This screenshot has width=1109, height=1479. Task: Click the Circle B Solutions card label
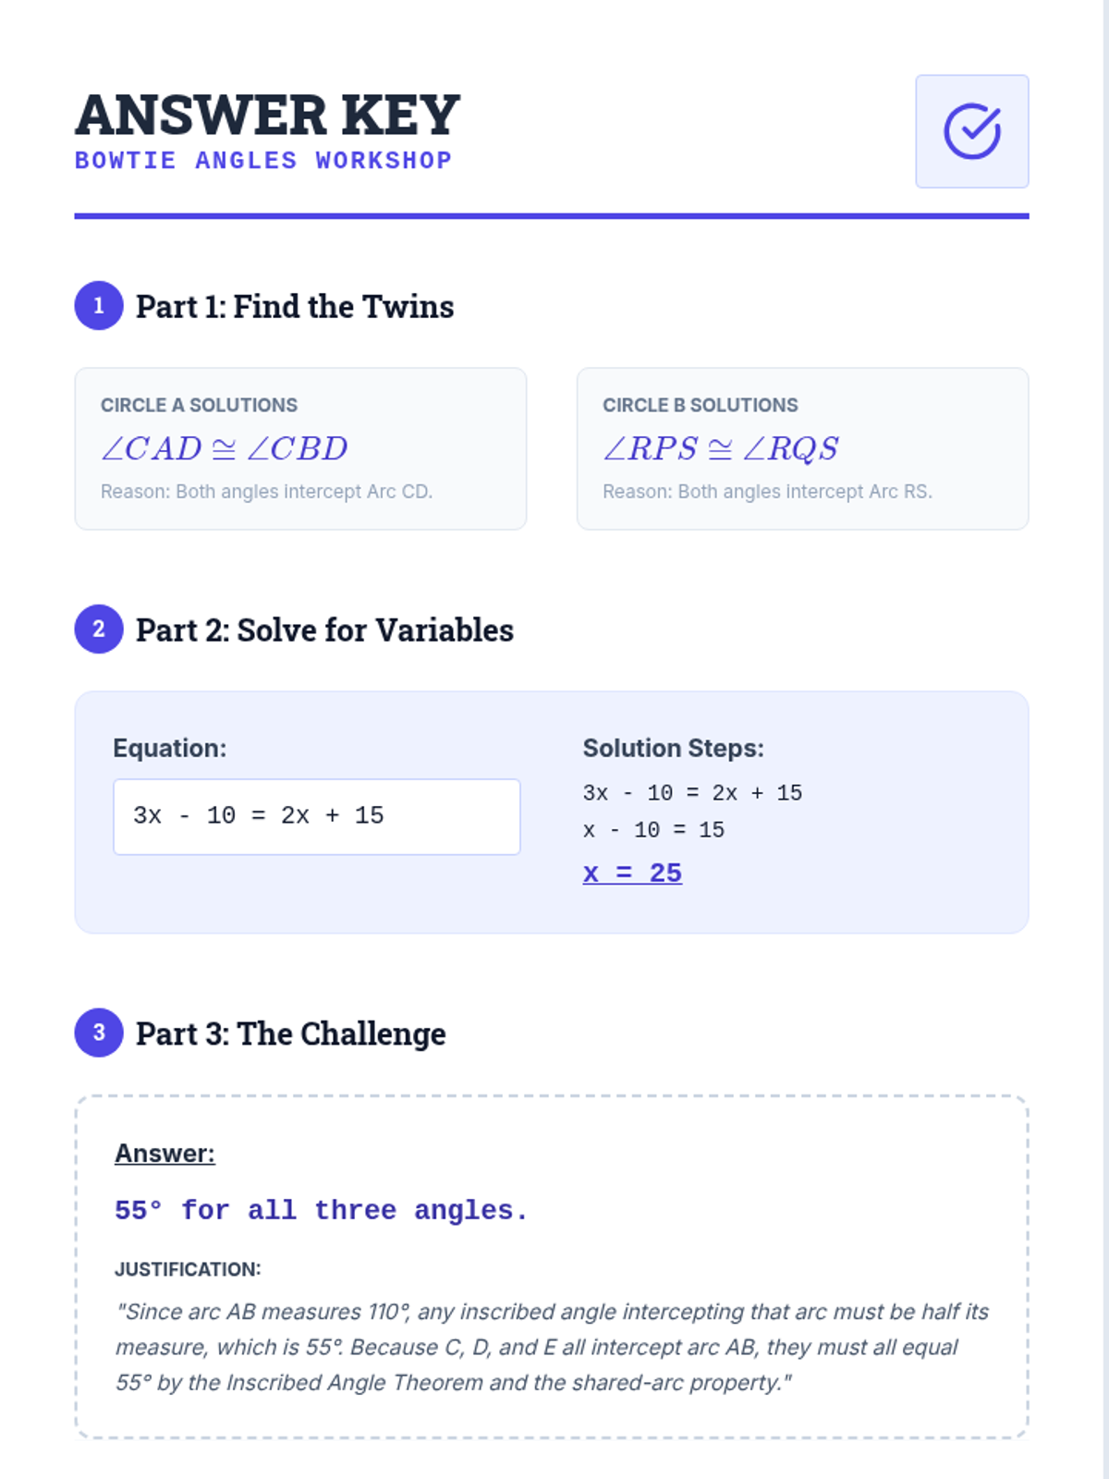coord(700,405)
